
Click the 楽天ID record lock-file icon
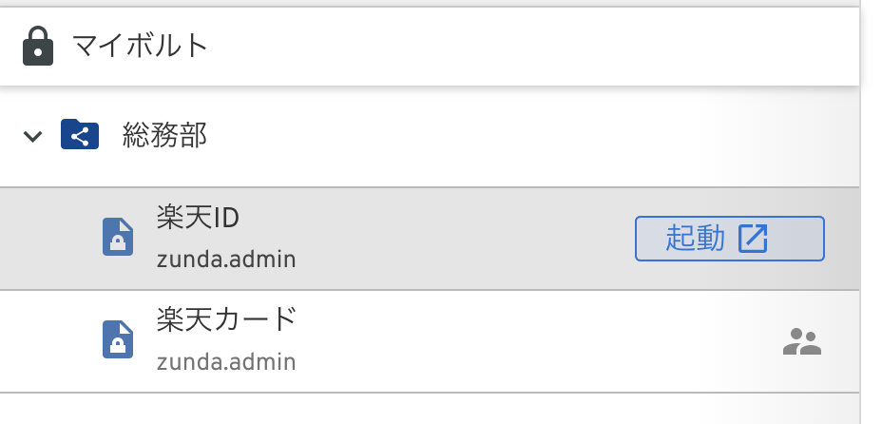point(118,238)
